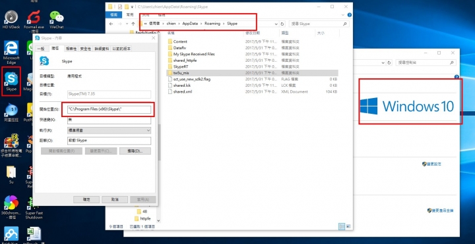Select the sct_use_new_sdk2.flag file
This screenshot has width=475, height=244.
tap(189, 79)
